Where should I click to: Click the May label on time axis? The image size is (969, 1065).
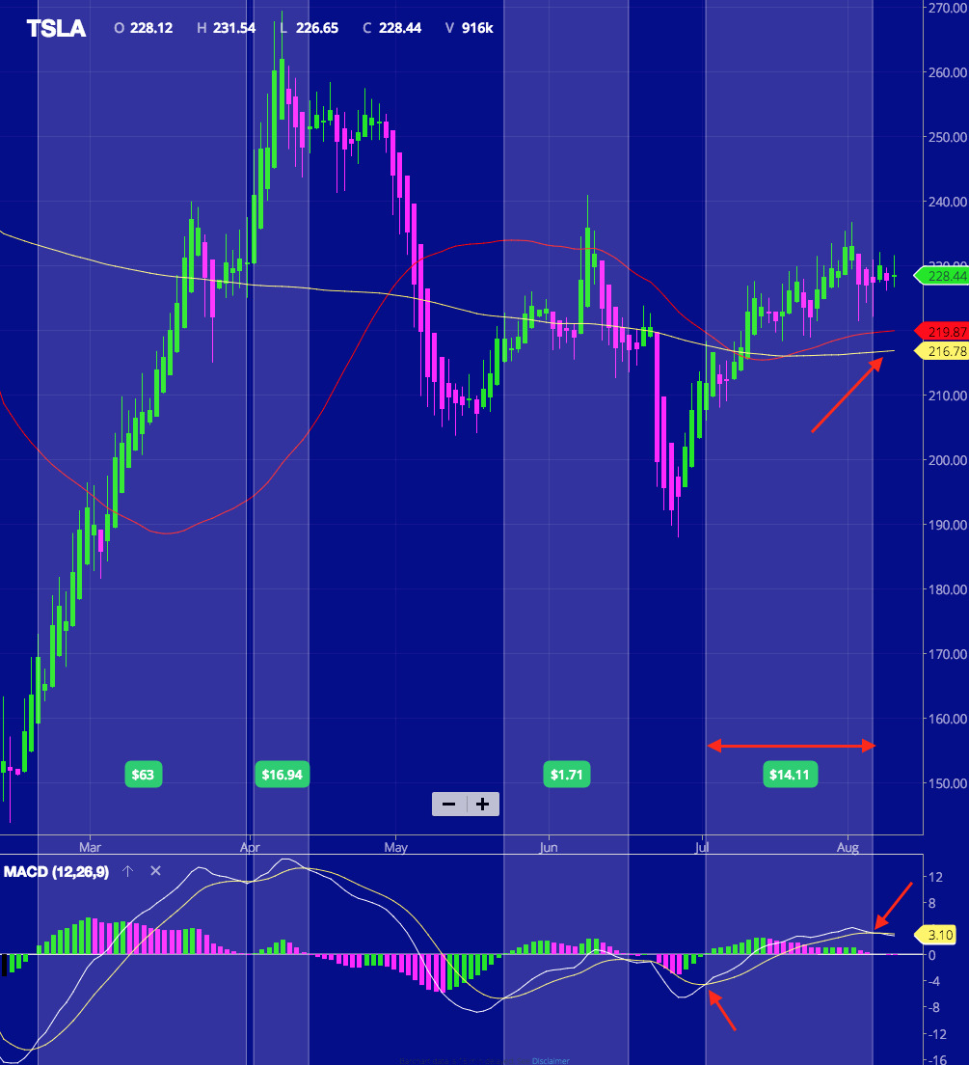click(396, 847)
